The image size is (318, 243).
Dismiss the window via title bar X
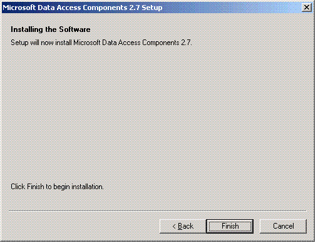click(307, 8)
